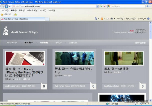Open the お気に入り(A) menu
The height and width of the screenshot is (106, 152).
click(x=32, y=10)
